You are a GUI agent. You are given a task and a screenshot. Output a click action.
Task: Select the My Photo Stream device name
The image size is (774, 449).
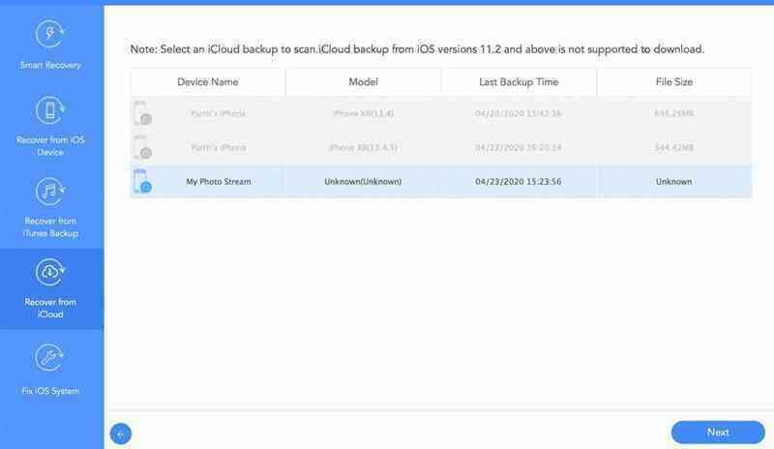(219, 182)
